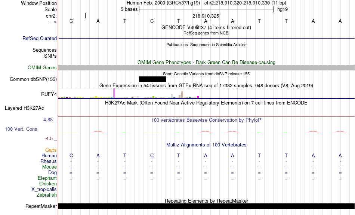Open the Layered H3K27Ac track label
This screenshot has width=355, height=215.
tap(24, 108)
